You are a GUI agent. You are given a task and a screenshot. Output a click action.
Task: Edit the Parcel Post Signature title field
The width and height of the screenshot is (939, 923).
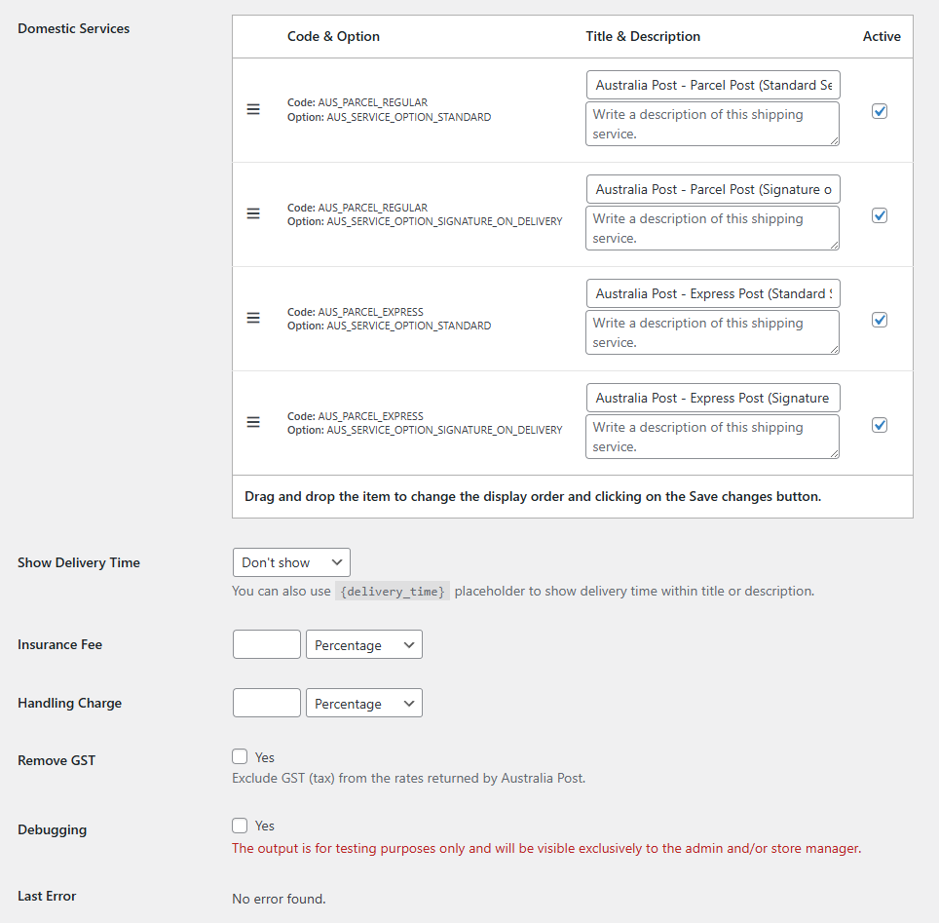[713, 189]
